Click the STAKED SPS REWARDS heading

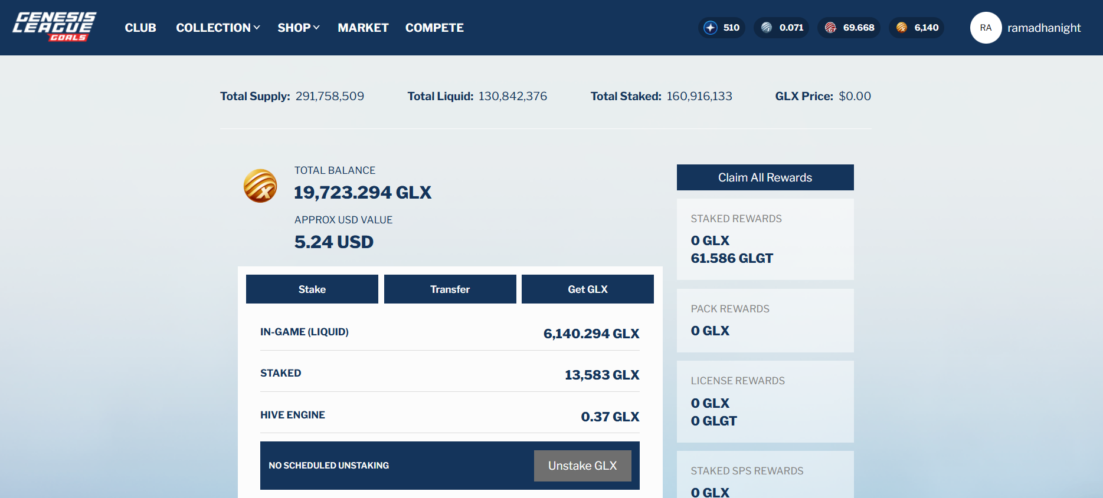(x=747, y=471)
